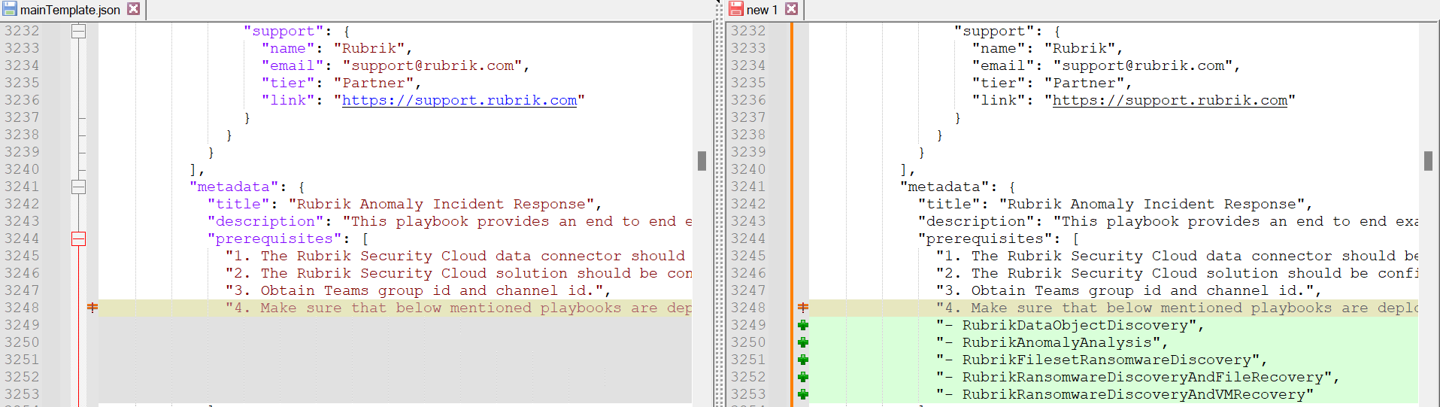
Task: Close the new 1 tab
Action: pos(791,9)
